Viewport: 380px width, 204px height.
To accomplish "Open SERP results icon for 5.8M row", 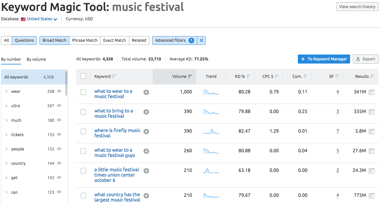I will (x=371, y=131).
